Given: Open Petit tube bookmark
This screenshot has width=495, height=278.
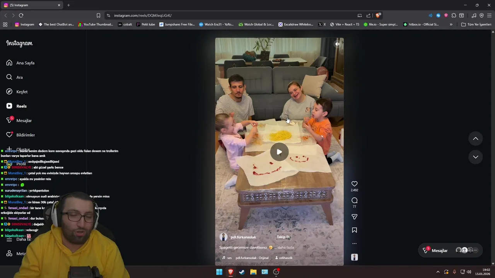Looking at the screenshot, I should pyautogui.click(x=145, y=24).
